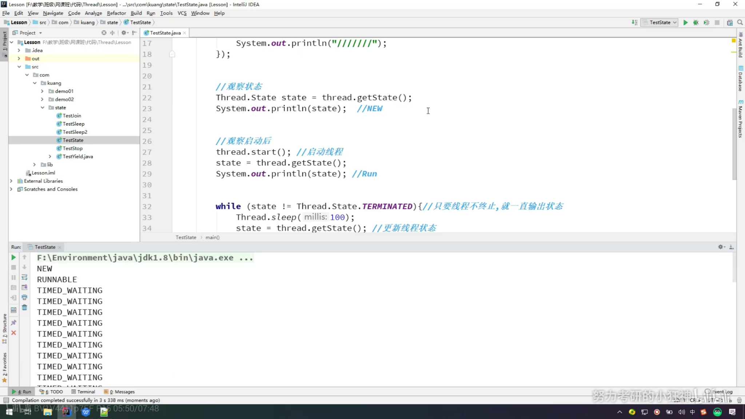Click the Build Project binary-arrow icon
Screen dimensions: 745x419
[634, 23]
